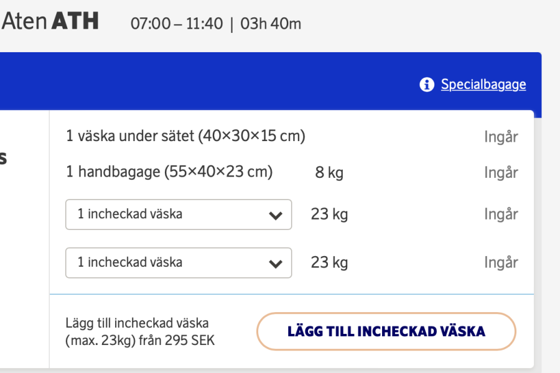The height and width of the screenshot is (373, 560).
Task: Expand the second '1 incheckad väska' selector
Action: (x=179, y=262)
